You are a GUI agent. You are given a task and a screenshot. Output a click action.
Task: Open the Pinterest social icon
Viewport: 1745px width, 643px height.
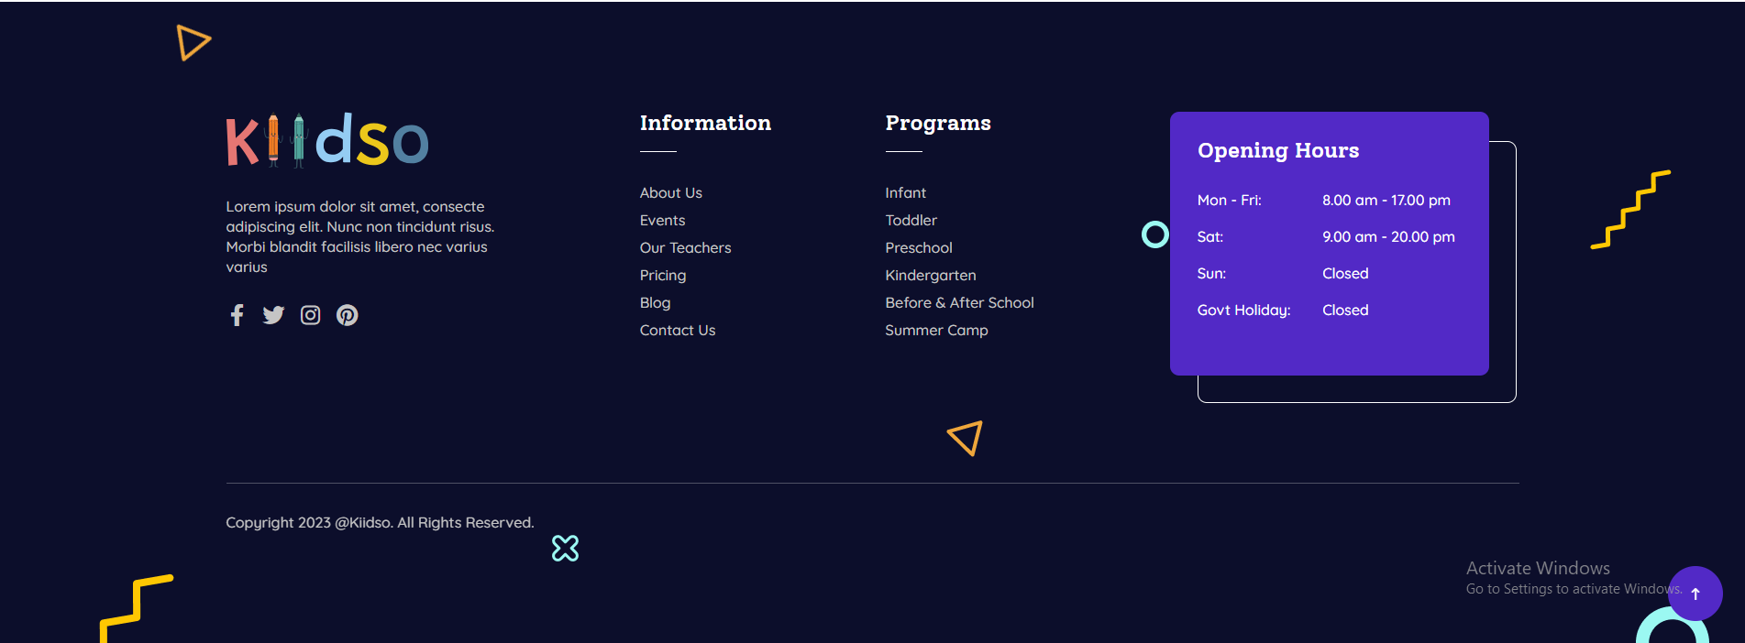tap(348, 315)
